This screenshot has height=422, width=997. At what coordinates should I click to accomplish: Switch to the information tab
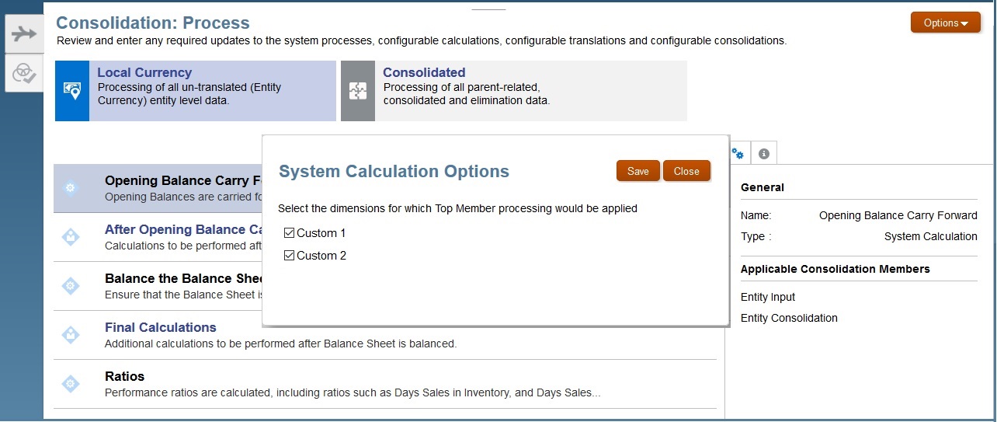(x=764, y=154)
